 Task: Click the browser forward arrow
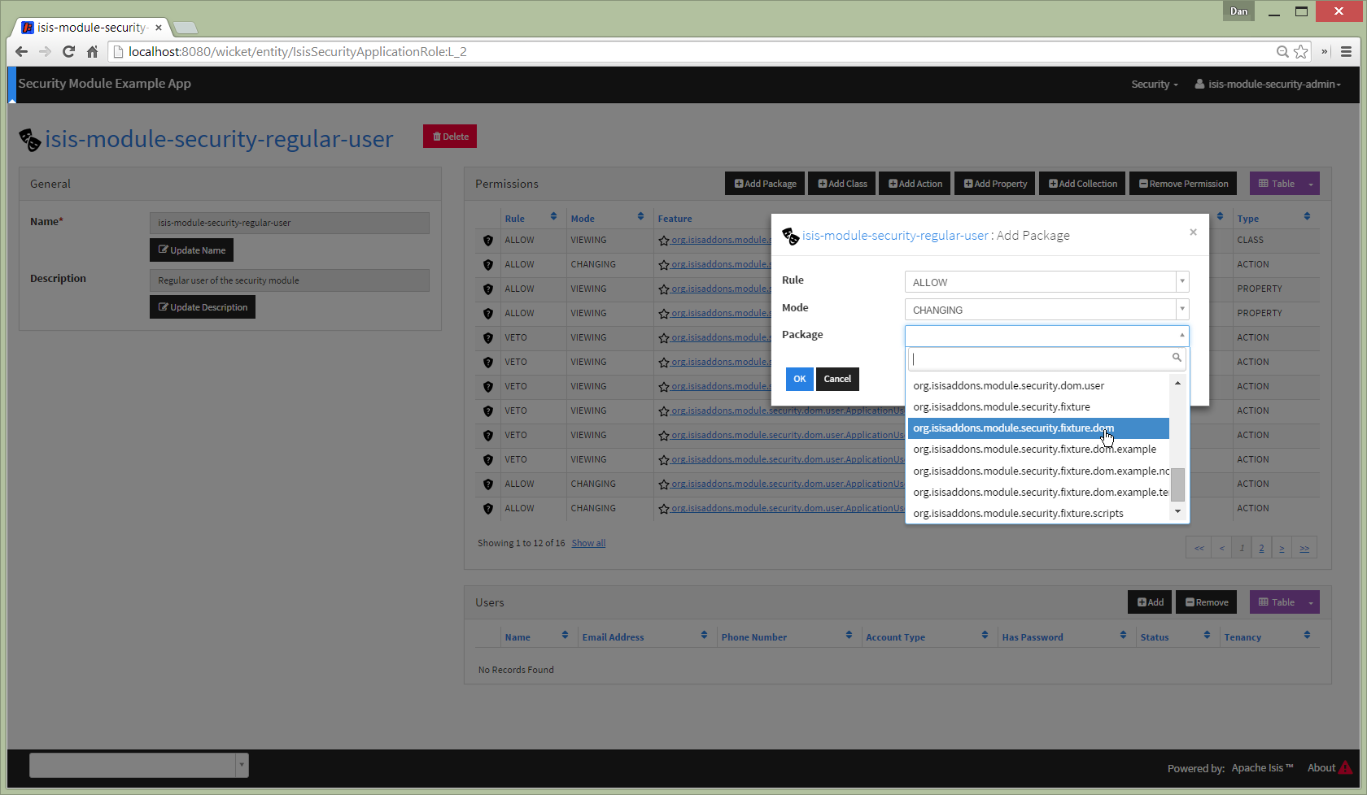(45, 51)
